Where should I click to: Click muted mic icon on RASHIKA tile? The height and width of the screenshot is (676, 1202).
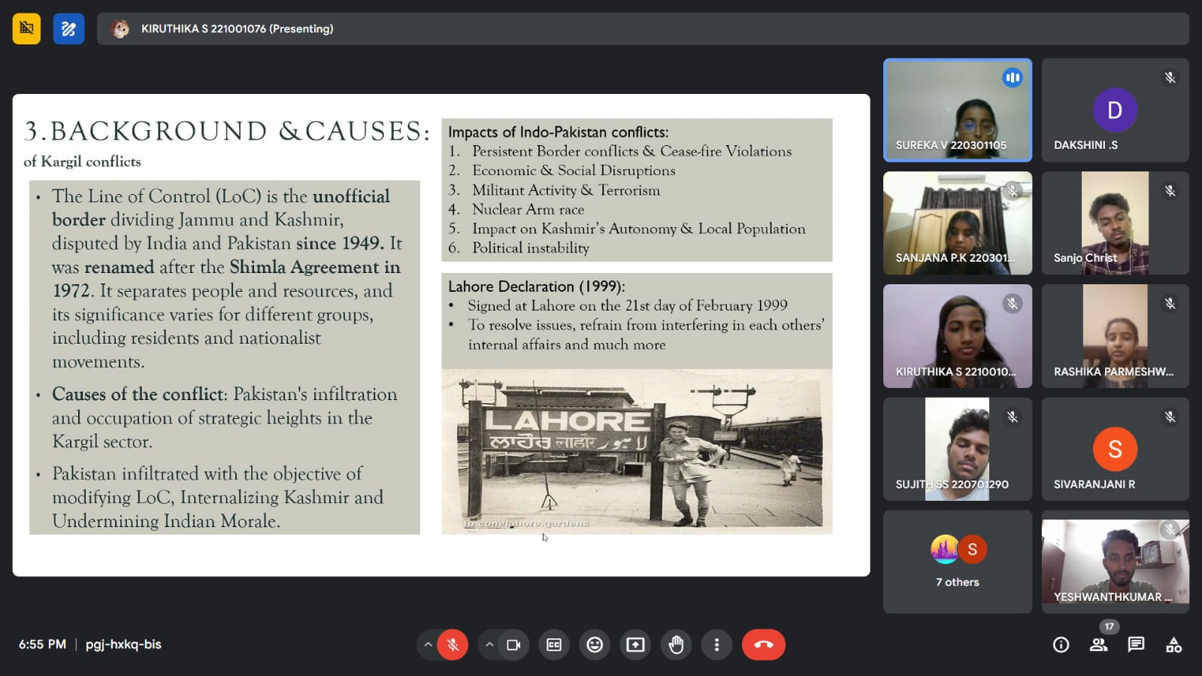[1170, 303]
